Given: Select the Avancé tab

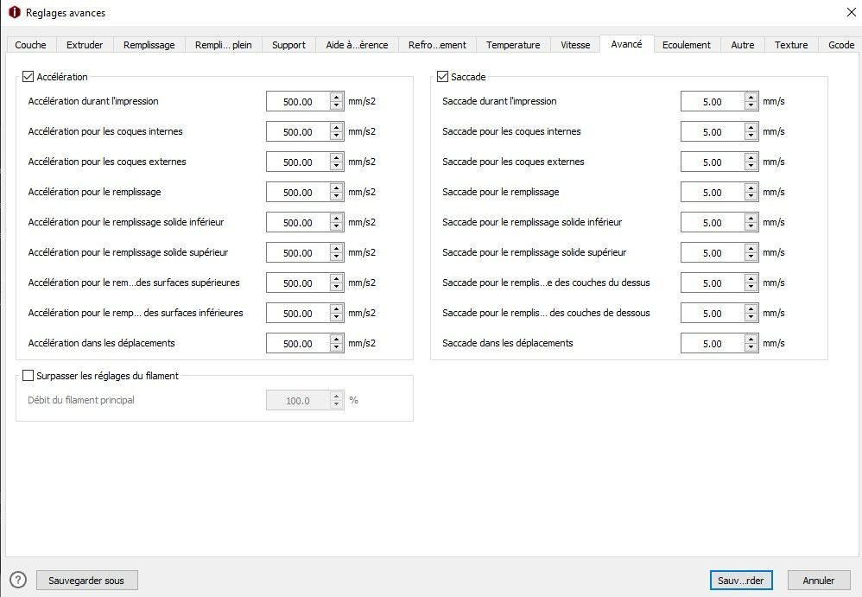Looking at the screenshot, I should tap(626, 43).
